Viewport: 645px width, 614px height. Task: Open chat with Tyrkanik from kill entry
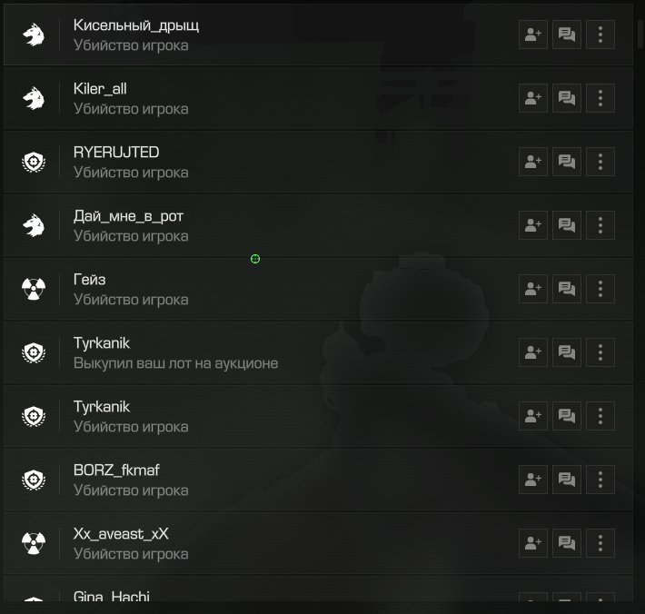point(567,416)
